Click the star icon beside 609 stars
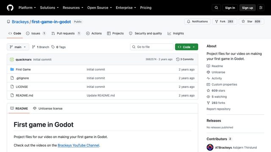271x152 pixels. (x=208, y=90)
